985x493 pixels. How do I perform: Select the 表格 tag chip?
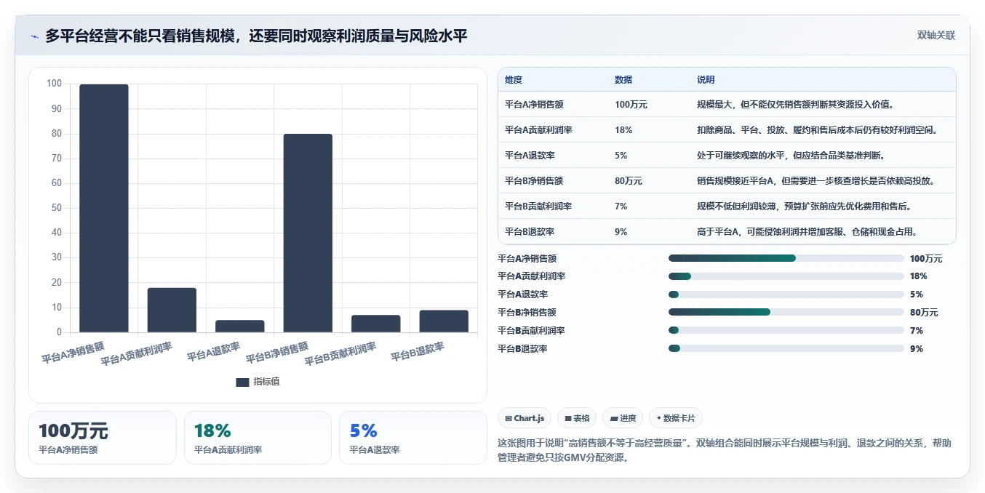[577, 418]
